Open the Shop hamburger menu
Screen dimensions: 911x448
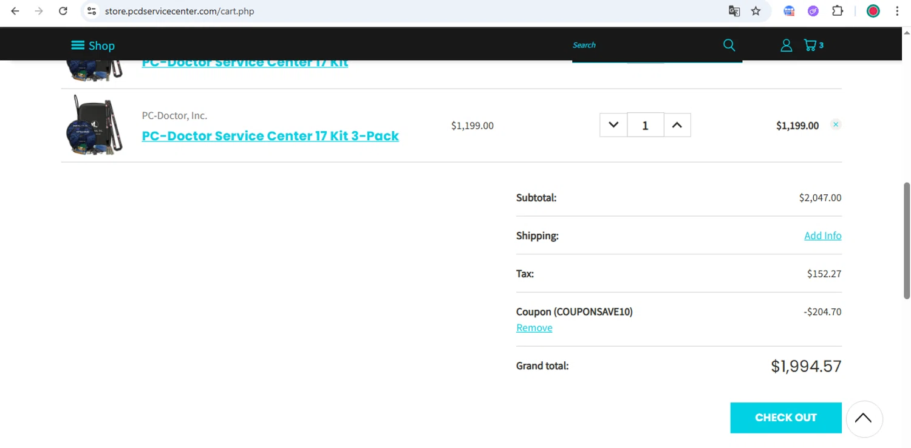pyautogui.click(x=93, y=46)
